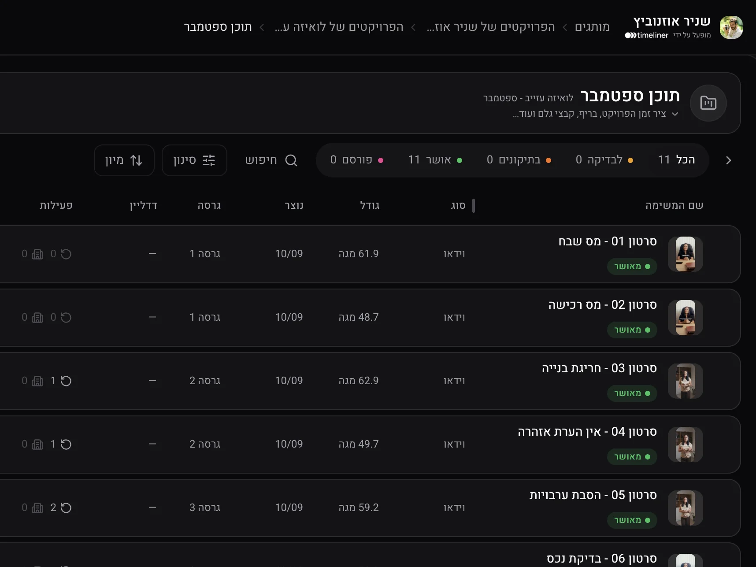
Task: Select the הכל 11 tab
Action: point(676,160)
